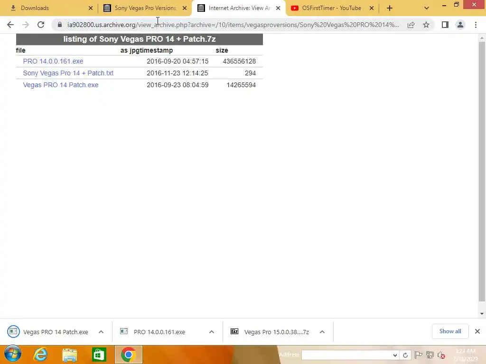This screenshot has width=486, height=364.
Task: Open Sony Vegas Pro 14 + Patch.txt
Action: [x=68, y=73]
